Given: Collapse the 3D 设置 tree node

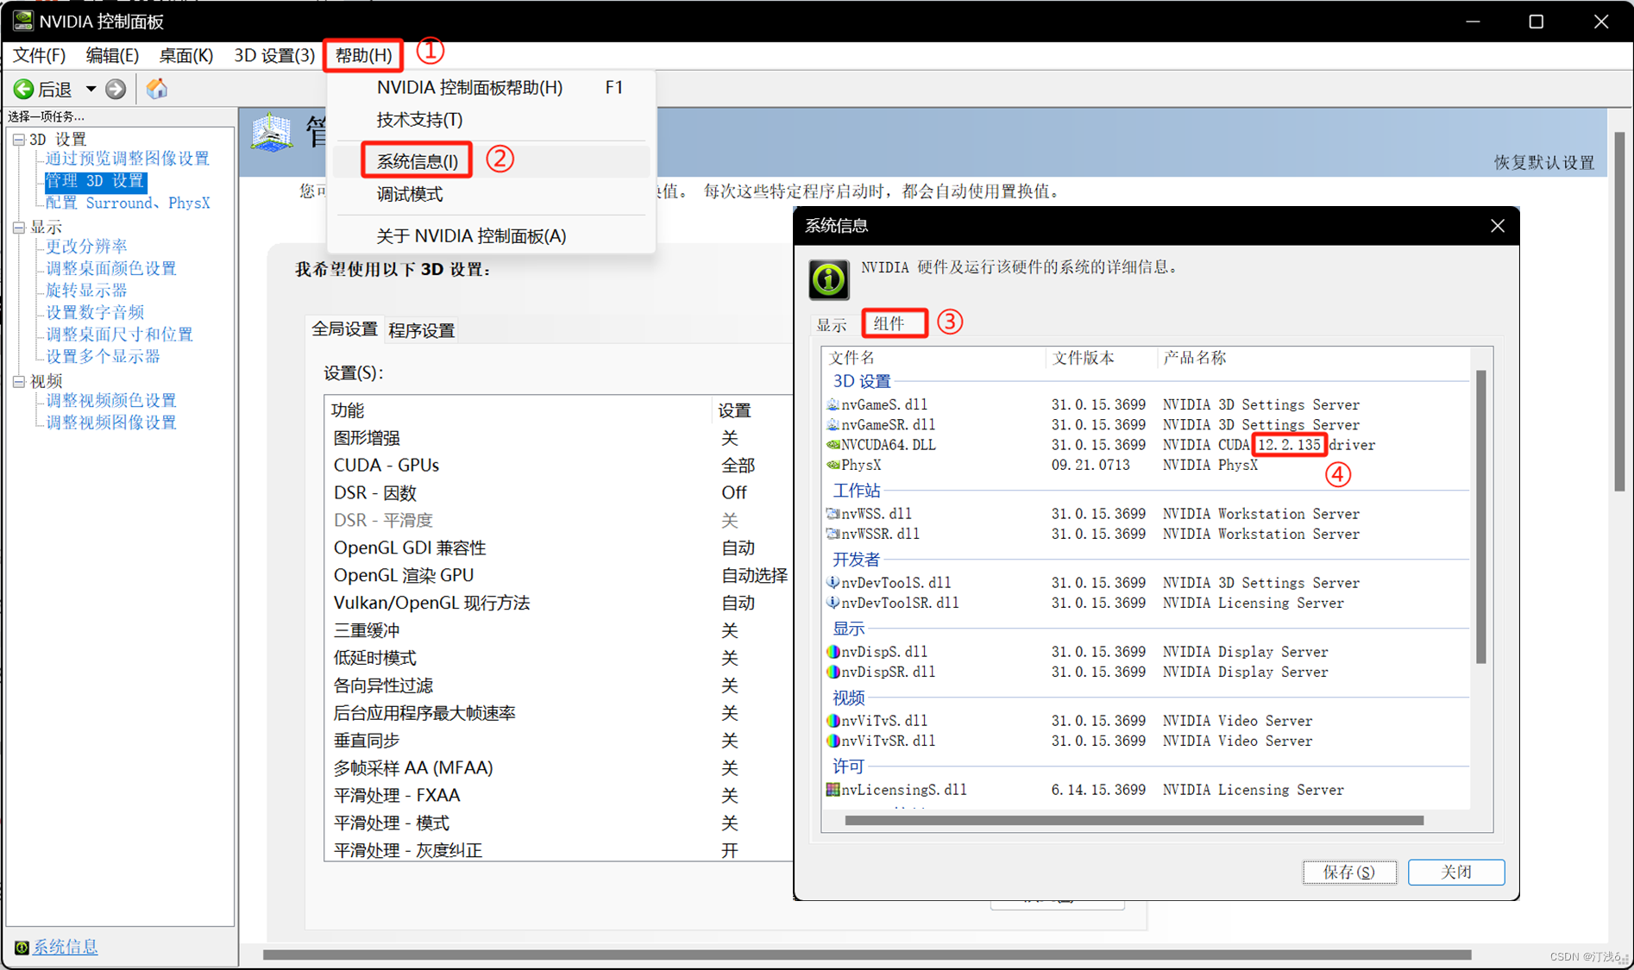Looking at the screenshot, I should 18,139.
